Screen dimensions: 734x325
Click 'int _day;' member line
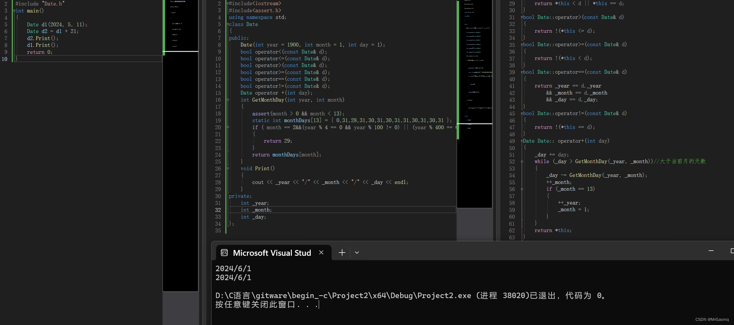[x=253, y=217]
